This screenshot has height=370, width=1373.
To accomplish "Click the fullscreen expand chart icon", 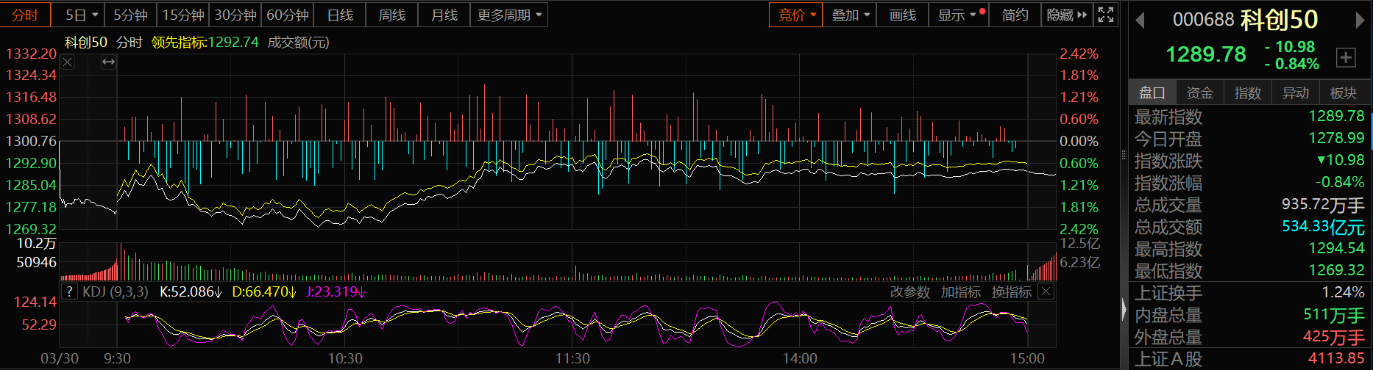I will pyautogui.click(x=1105, y=15).
